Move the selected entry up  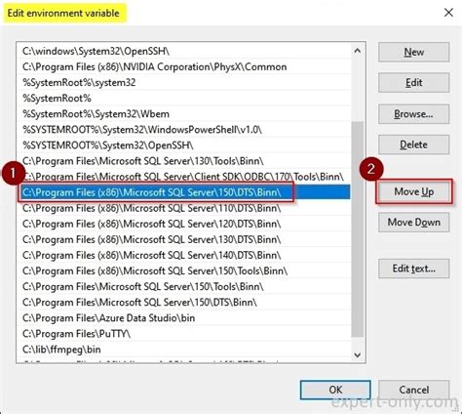pyautogui.click(x=413, y=191)
